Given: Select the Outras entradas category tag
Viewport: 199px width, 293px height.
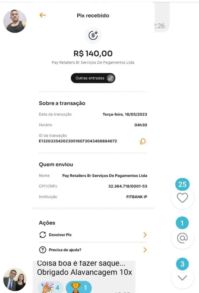Looking at the screenshot, I should pos(90,78).
